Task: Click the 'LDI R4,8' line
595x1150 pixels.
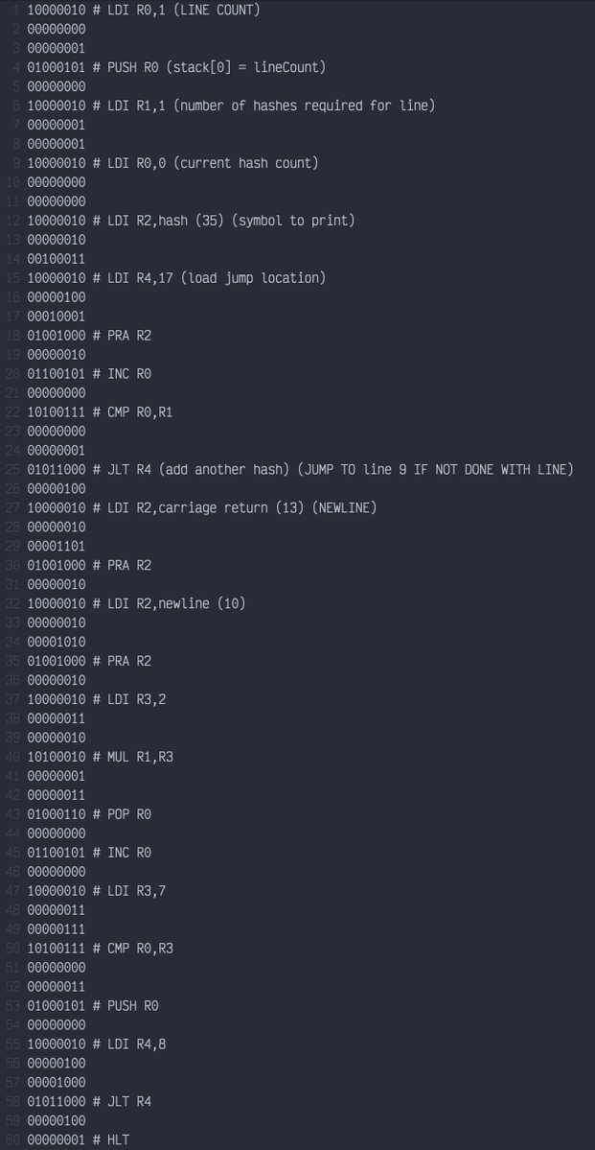Action: pos(97,1044)
